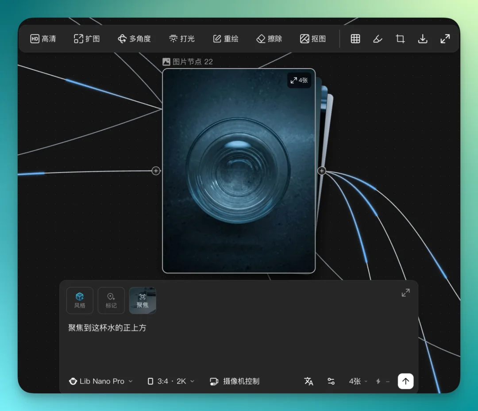The width and height of the screenshot is (478, 411).
Task: Select the 高清 (HD) enhance tool
Action: [x=43, y=38]
